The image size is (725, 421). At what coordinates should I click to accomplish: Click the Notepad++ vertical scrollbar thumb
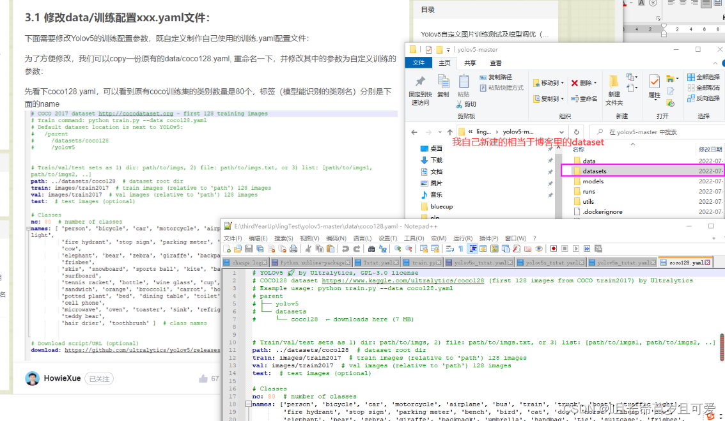(x=722, y=348)
